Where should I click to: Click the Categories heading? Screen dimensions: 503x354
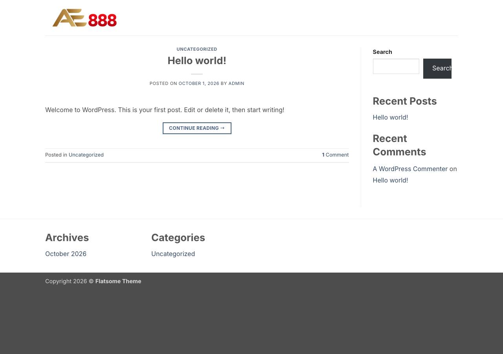click(178, 238)
